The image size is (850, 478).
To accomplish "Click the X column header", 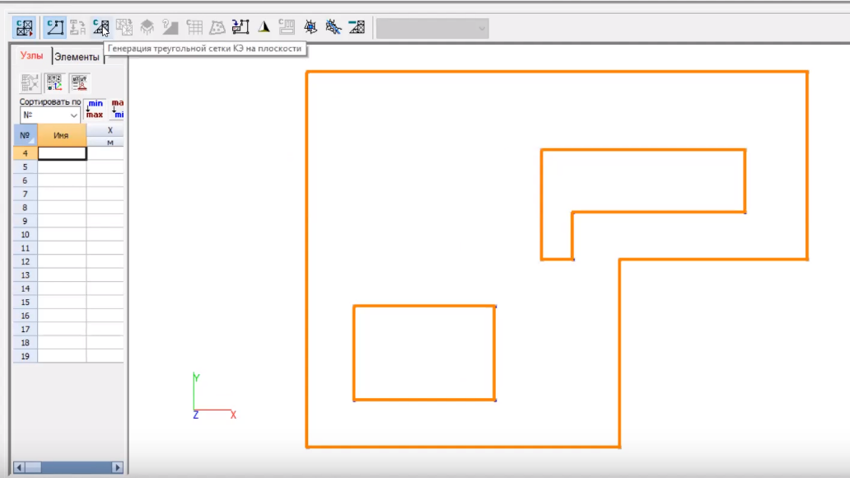I will [x=110, y=130].
